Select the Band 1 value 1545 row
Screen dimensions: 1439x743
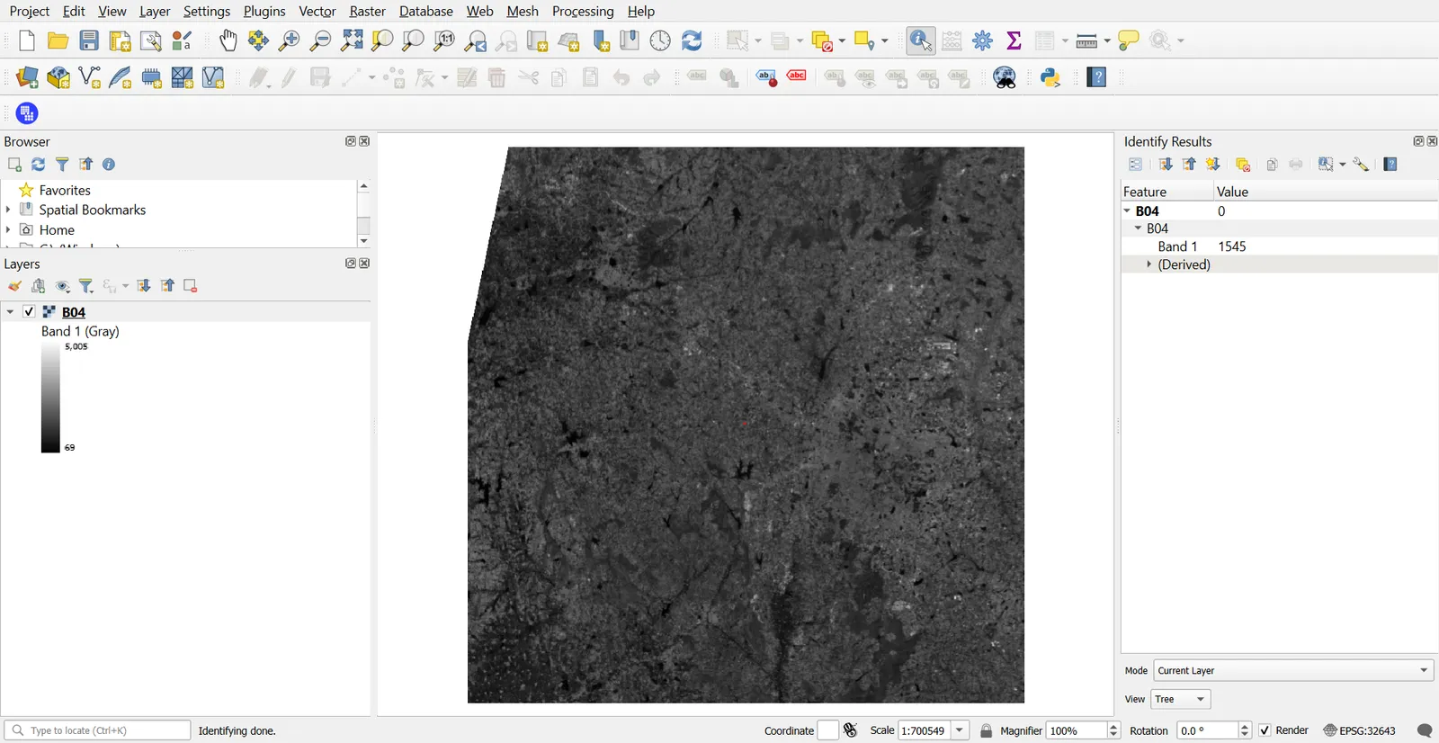tap(1279, 246)
